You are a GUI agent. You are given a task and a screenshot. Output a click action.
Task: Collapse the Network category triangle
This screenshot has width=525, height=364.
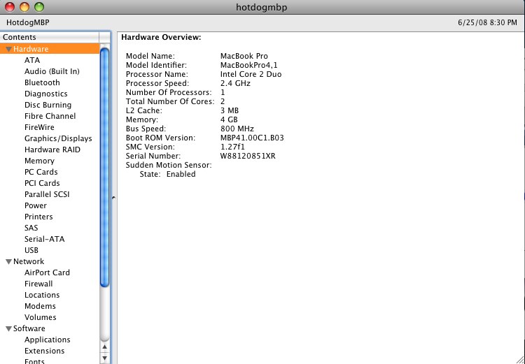point(8,262)
